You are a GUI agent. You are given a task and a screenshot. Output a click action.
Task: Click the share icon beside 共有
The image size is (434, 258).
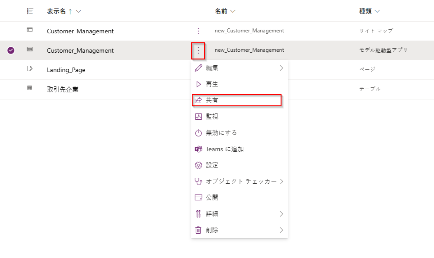pyautogui.click(x=198, y=100)
